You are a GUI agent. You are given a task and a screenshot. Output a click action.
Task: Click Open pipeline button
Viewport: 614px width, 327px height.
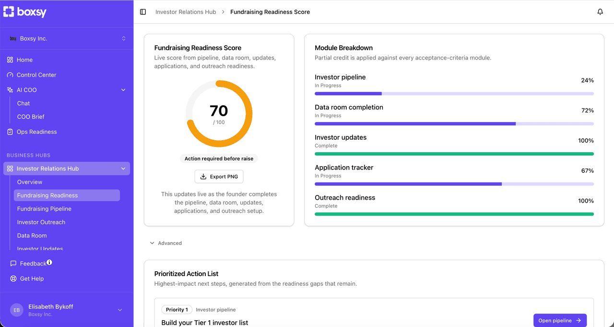[560, 321]
